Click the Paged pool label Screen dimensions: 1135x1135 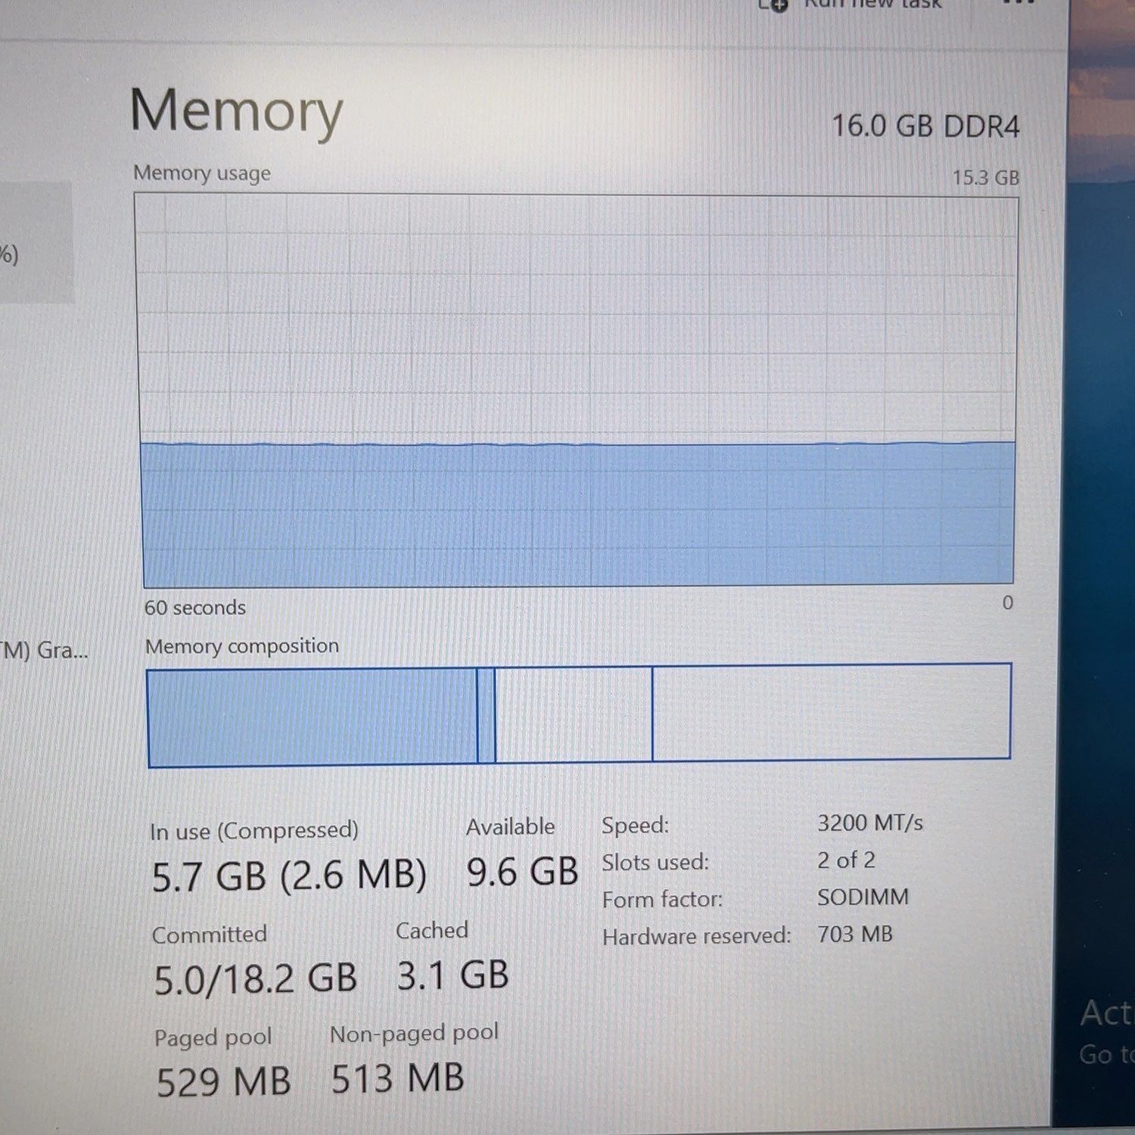click(x=213, y=1037)
